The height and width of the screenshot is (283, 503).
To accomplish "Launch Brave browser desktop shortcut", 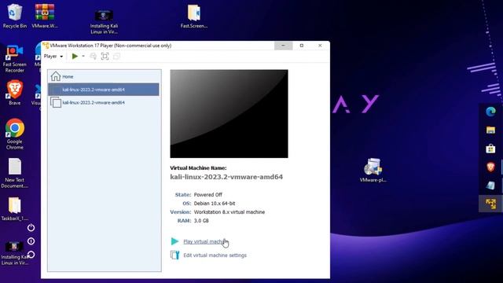I will click(x=14, y=93).
